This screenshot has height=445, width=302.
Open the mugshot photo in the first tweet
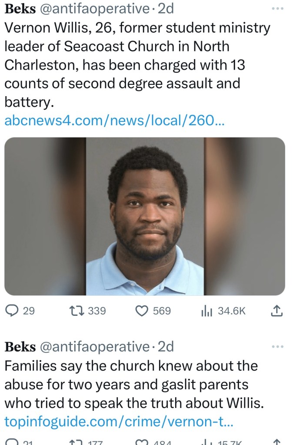(145, 216)
